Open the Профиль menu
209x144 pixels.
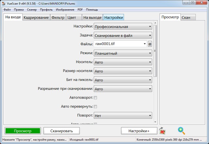coord(46,9)
